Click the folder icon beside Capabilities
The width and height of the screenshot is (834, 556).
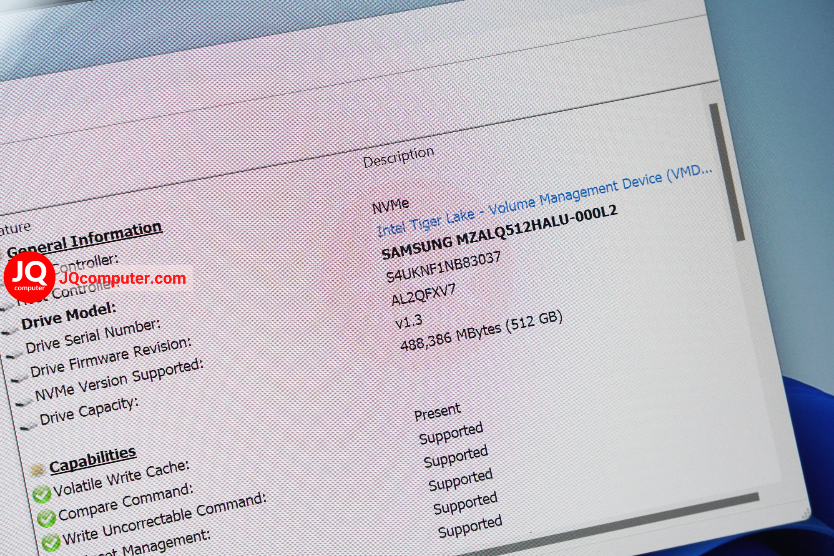coord(38,470)
